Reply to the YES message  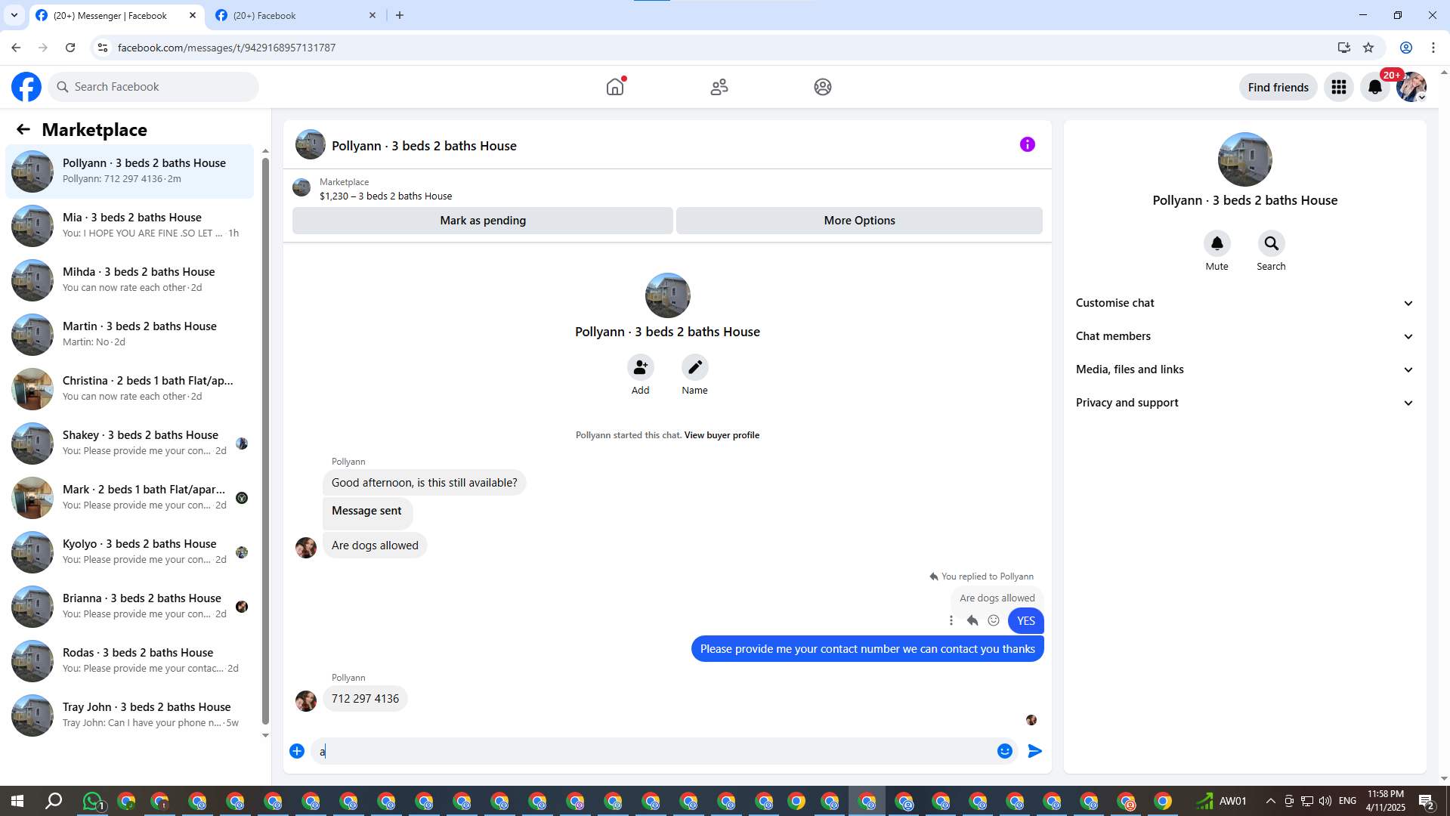coord(972,620)
